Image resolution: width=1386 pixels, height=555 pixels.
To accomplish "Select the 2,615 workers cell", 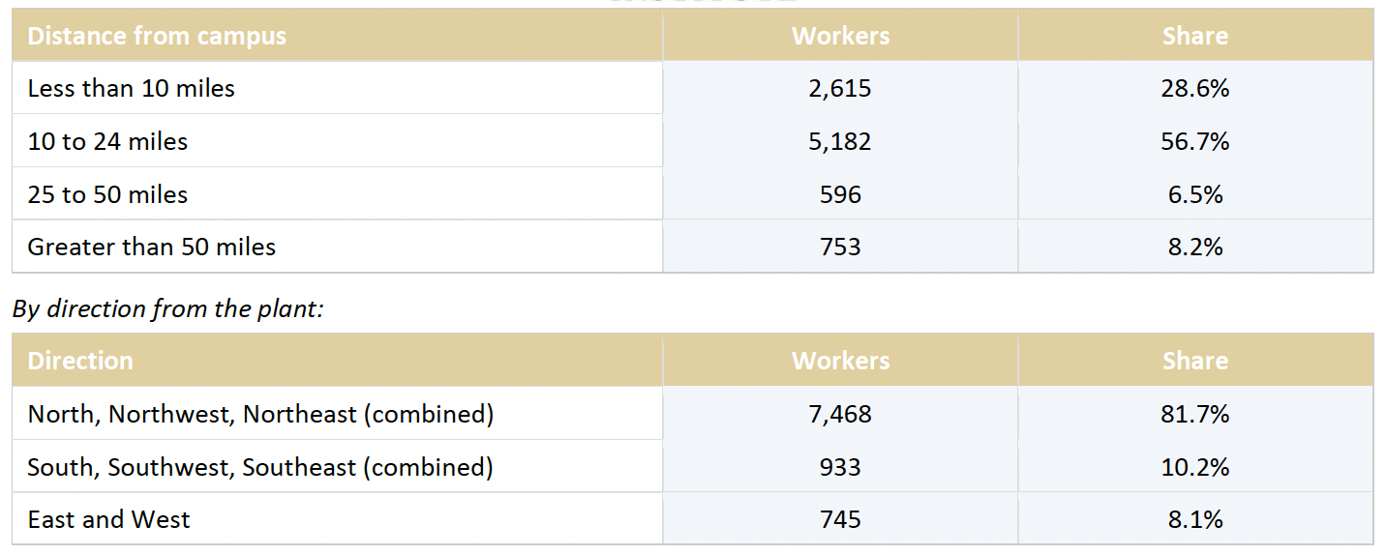I will [x=840, y=88].
